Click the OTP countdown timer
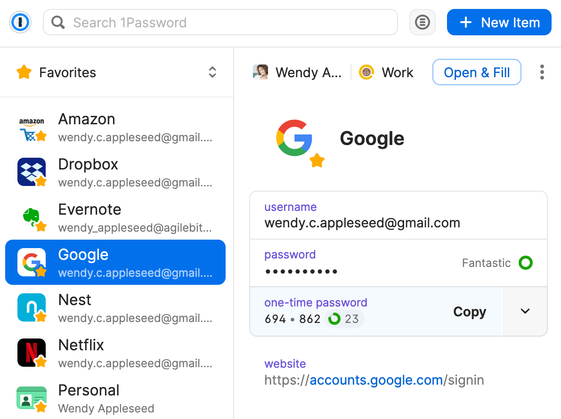Viewport: 561px width, 419px height. [334, 319]
